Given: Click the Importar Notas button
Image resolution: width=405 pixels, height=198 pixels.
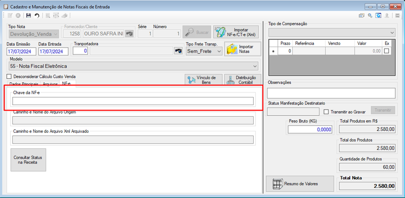Looking at the screenshot, I should point(242,49).
